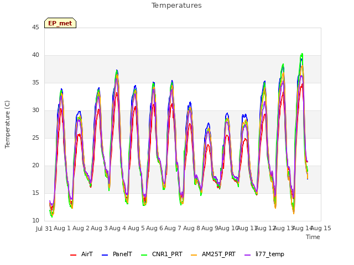Click the Aug 3 x-axis tick label
The image size is (354, 265).
coord(99,228)
